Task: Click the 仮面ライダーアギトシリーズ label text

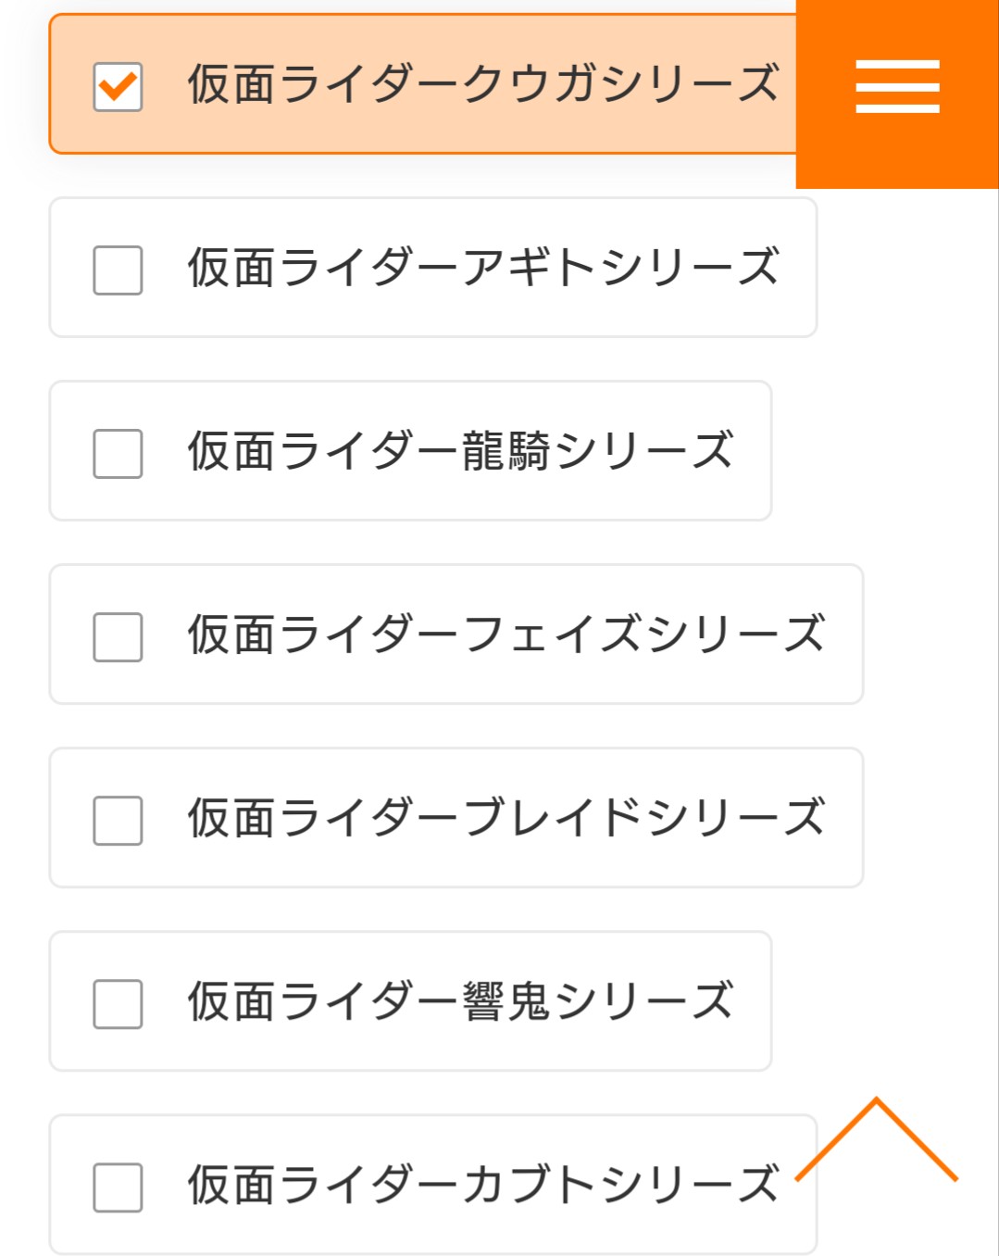Action: click(481, 268)
